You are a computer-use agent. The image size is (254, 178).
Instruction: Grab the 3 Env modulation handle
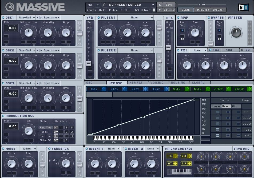(x=145, y=89)
